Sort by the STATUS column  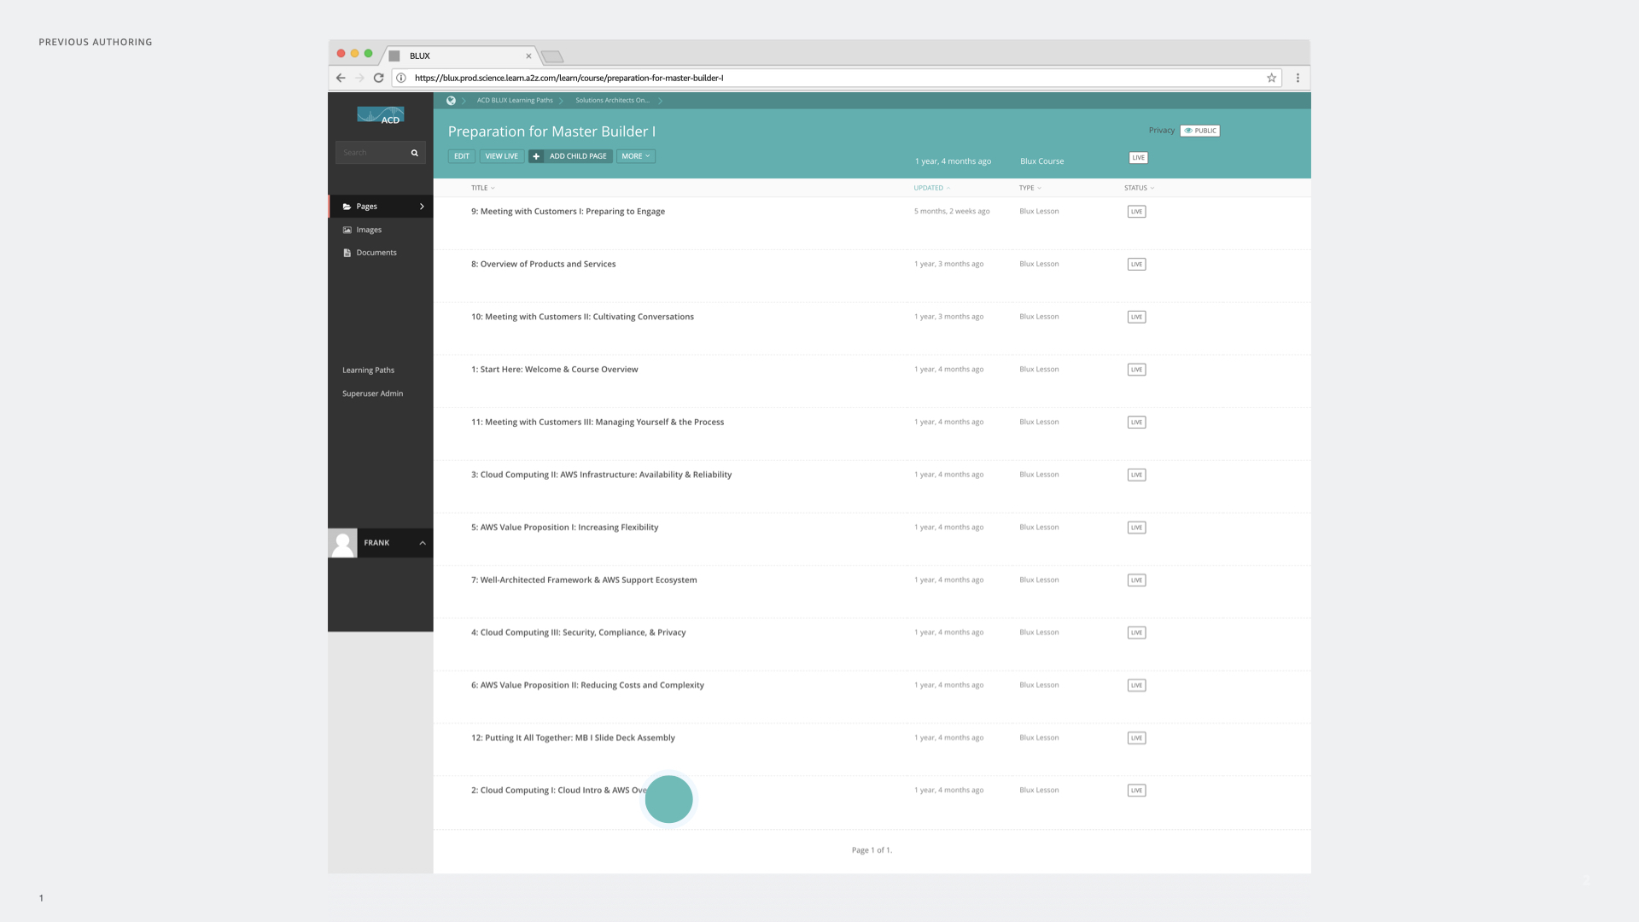pos(1139,188)
